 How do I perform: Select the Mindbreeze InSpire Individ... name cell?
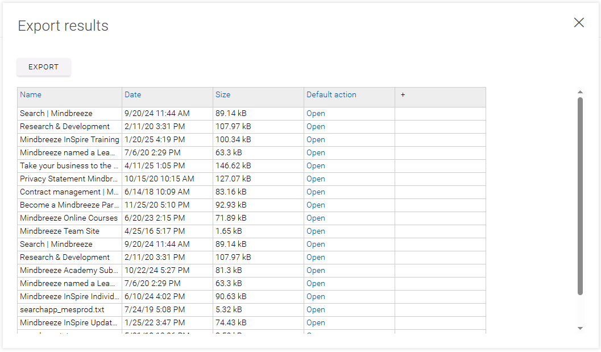tap(69, 296)
